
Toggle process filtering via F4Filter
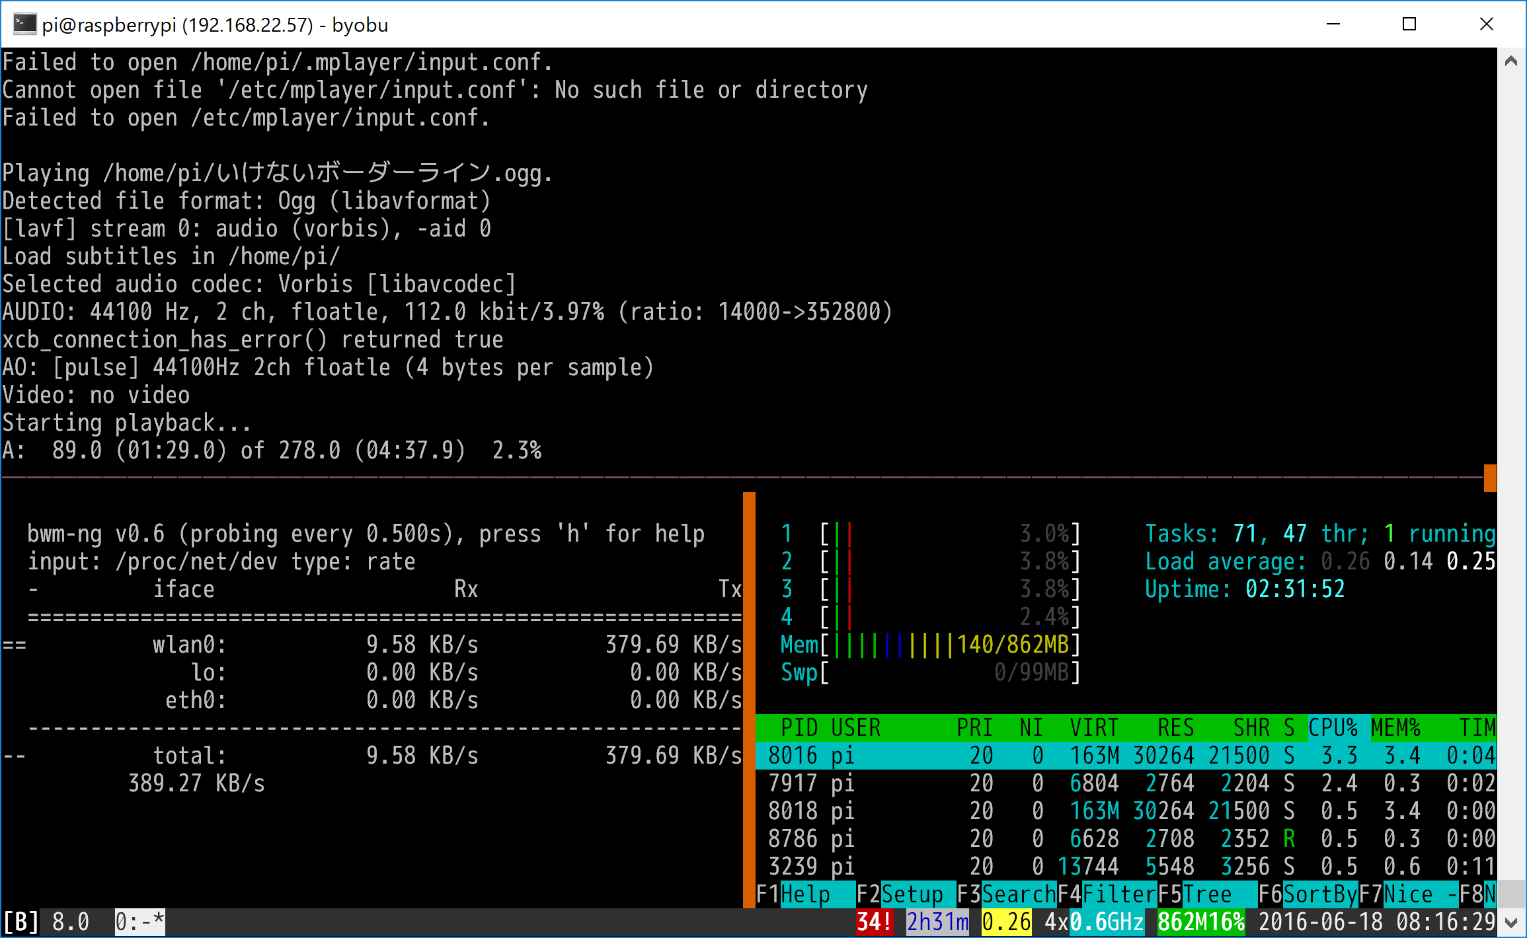coord(1107,894)
